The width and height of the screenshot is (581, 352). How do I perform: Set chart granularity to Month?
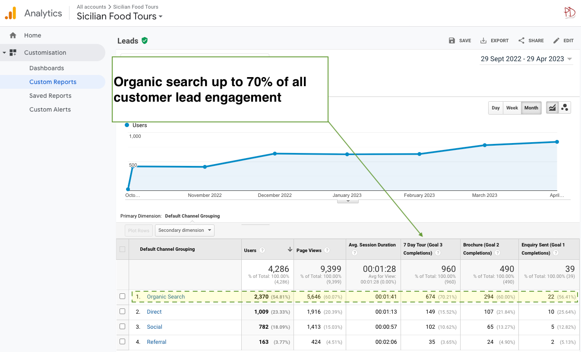point(531,108)
